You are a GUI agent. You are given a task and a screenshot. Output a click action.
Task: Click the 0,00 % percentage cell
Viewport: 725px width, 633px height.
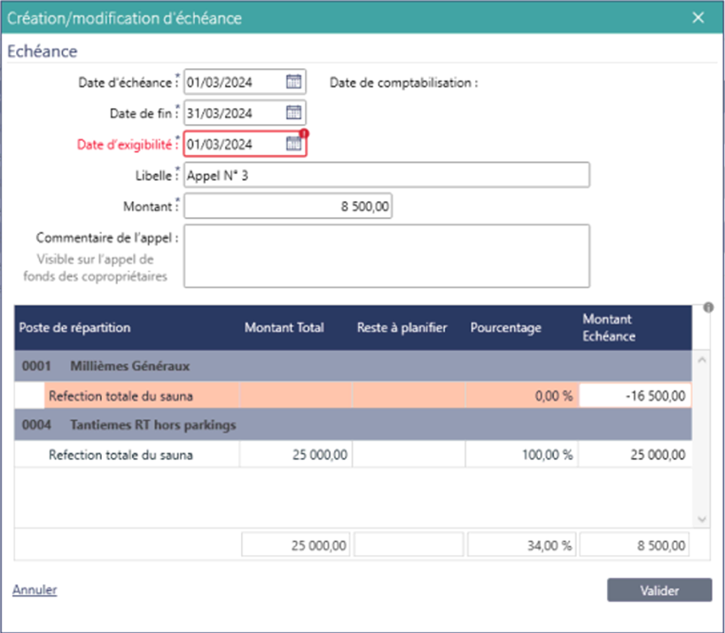521,395
